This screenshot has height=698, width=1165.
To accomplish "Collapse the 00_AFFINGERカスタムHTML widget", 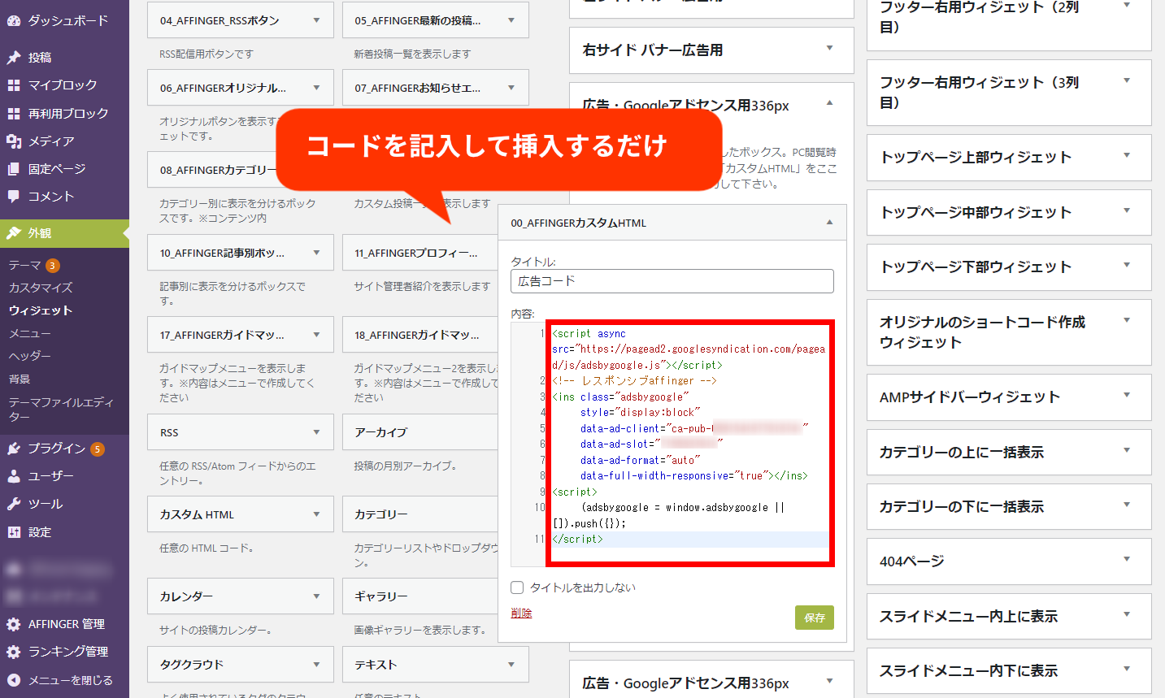I will (829, 223).
